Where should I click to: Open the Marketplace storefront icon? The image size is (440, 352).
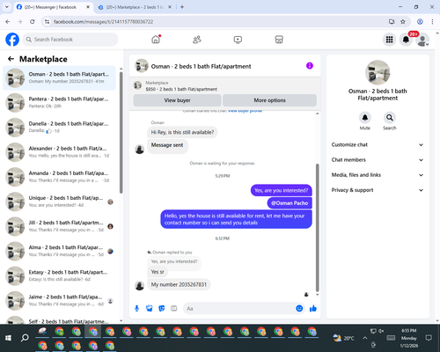(x=279, y=40)
